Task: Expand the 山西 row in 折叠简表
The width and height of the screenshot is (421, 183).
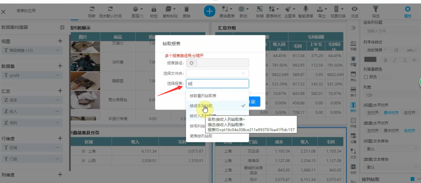Action: tap(83, 160)
